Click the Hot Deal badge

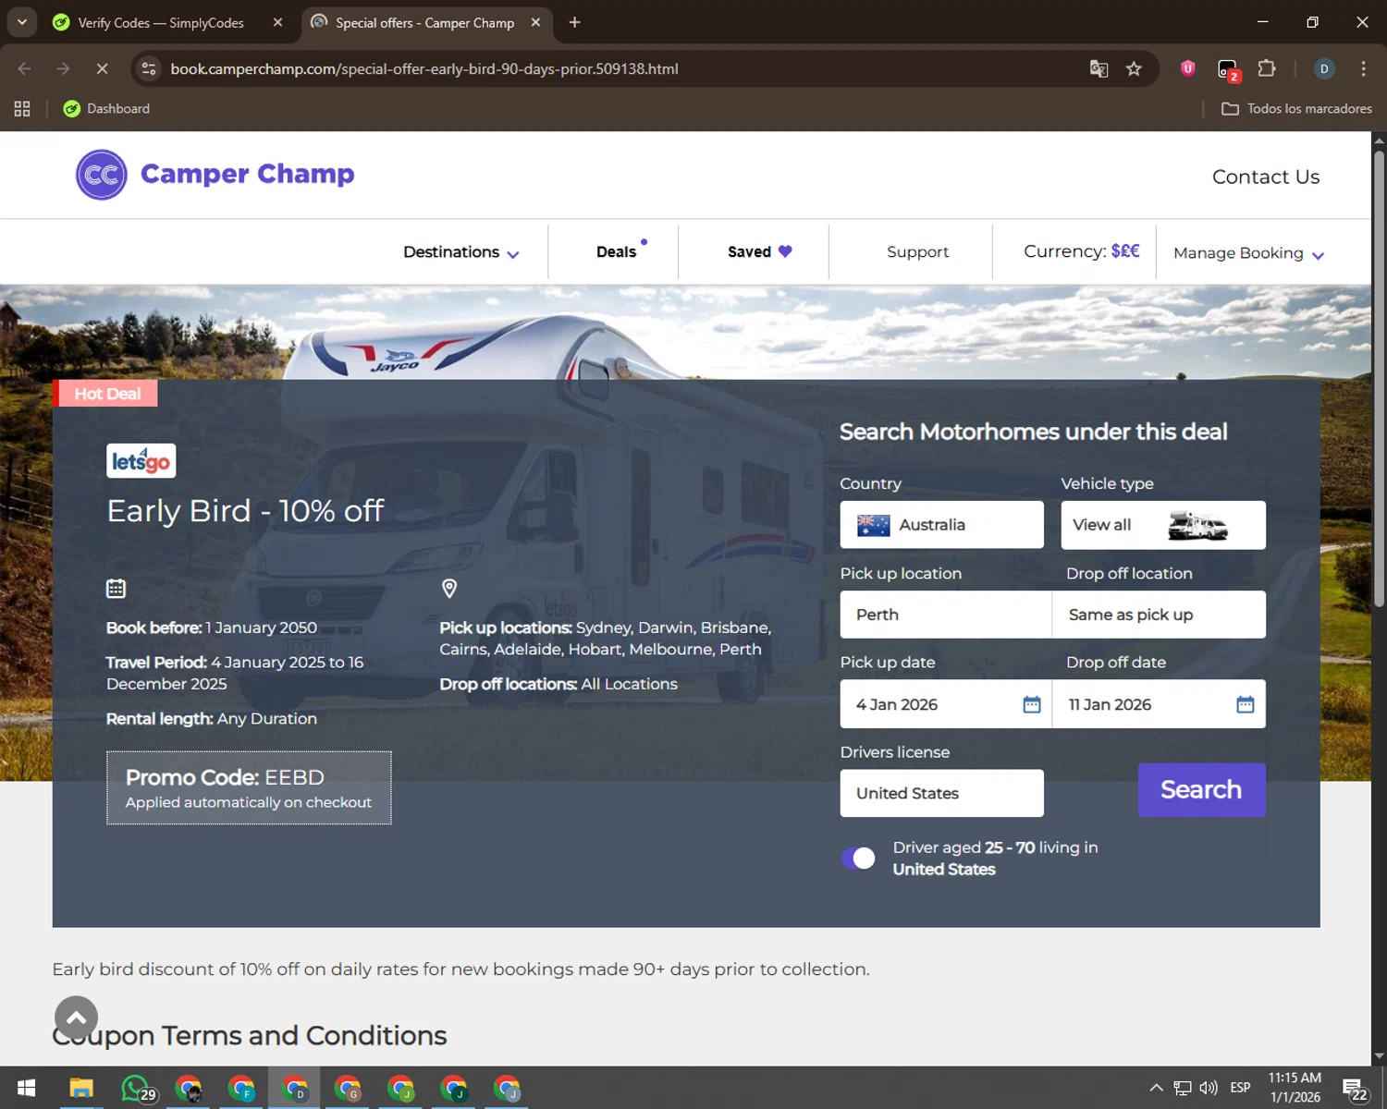tap(105, 394)
